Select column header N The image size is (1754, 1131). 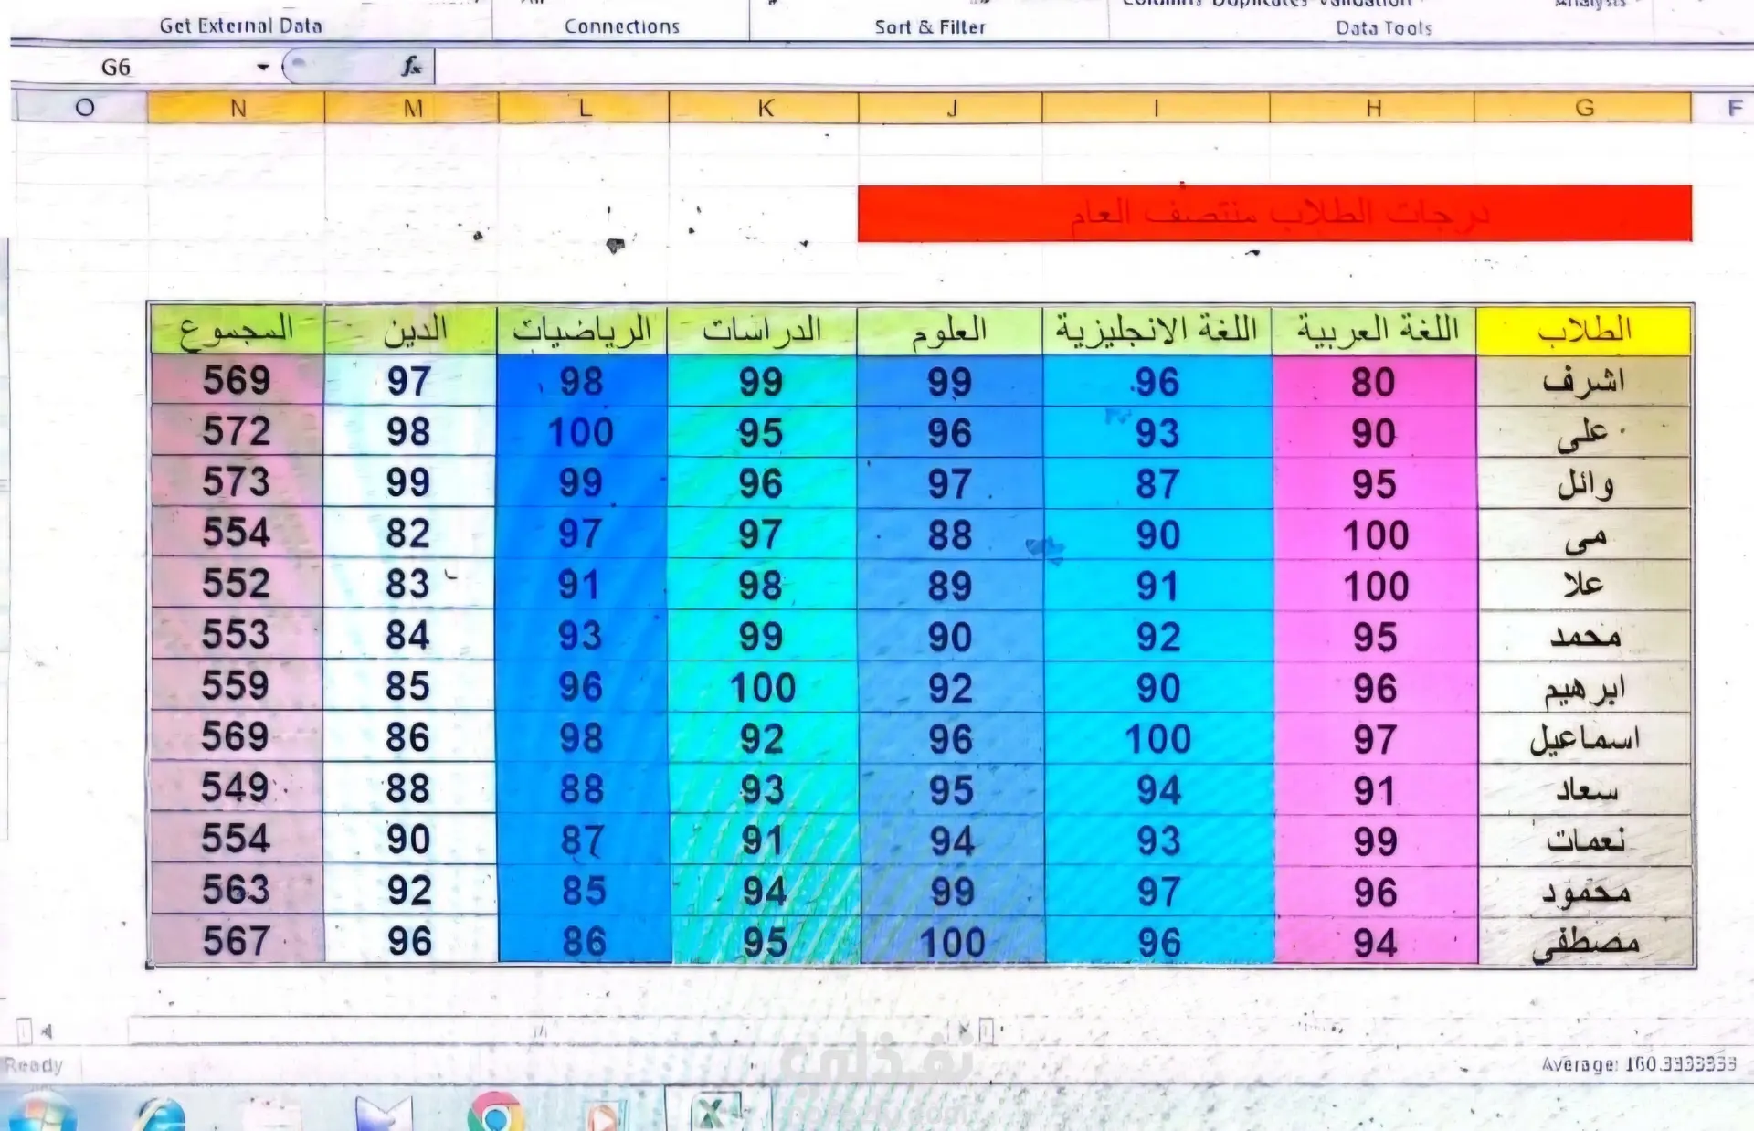pyautogui.click(x=238, y=108)
